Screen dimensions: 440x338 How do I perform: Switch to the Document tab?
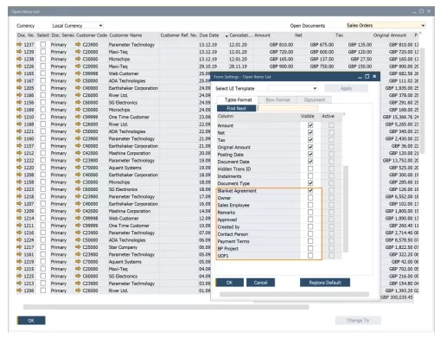pos(315,99)
